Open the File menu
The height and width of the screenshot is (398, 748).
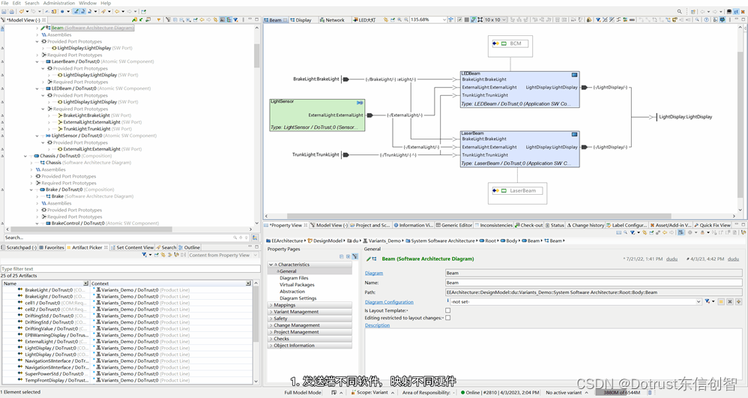pyautogui.click(x=4, y=3)
